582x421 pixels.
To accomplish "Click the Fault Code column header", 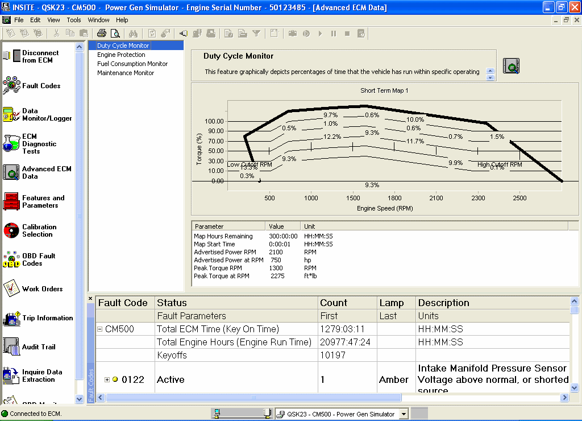I will pyautogui.click(x=125, y=303).
